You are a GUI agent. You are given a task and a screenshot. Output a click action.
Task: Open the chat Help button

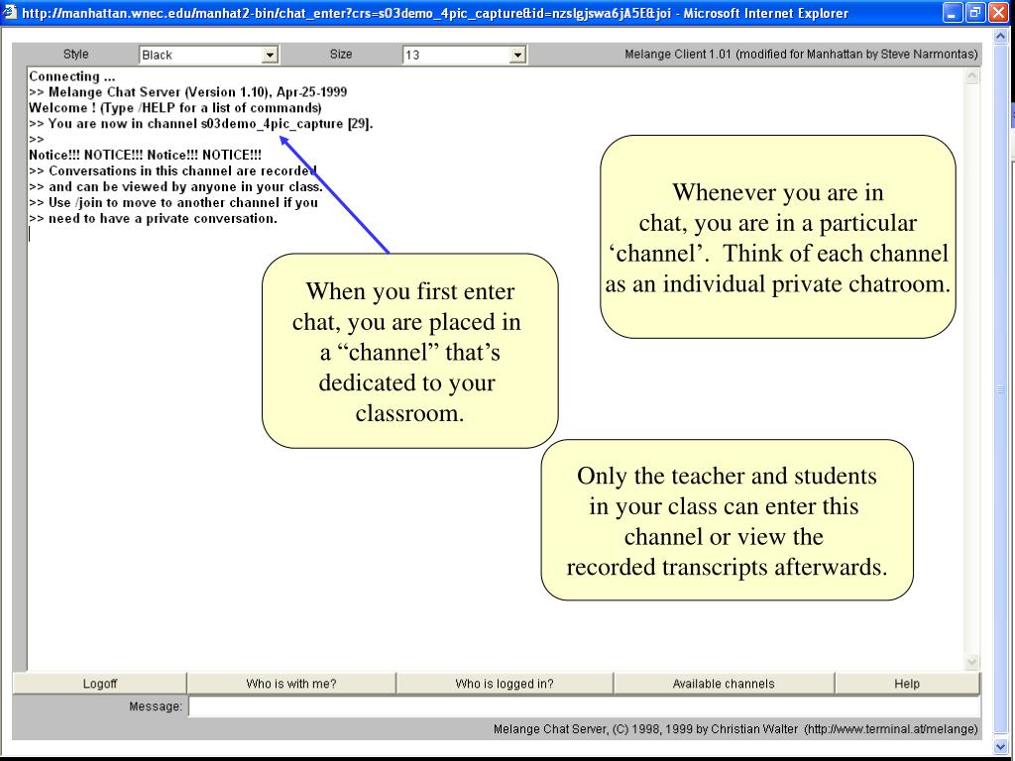[x=907, y=684]
